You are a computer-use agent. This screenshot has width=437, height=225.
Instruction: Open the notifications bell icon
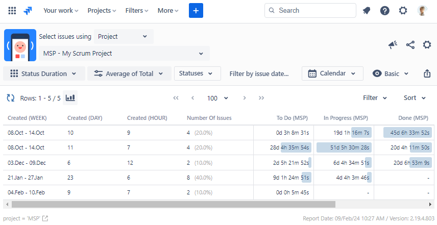click(x=367, y=11)
